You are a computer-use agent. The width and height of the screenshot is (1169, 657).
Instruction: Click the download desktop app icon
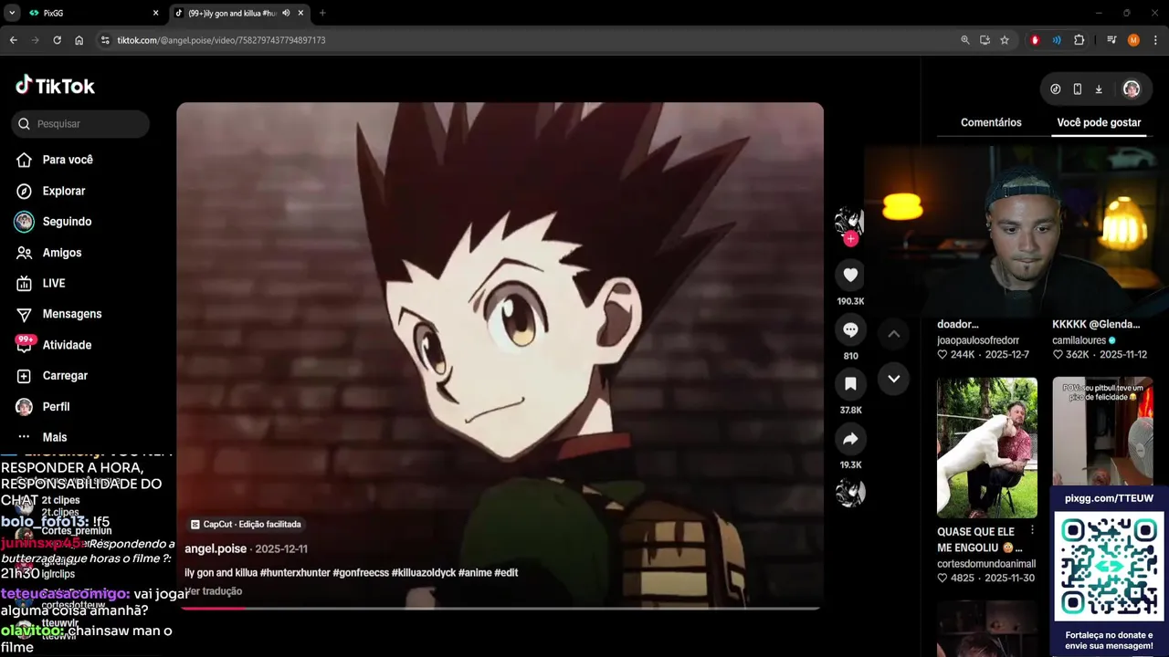[1099, 89]
